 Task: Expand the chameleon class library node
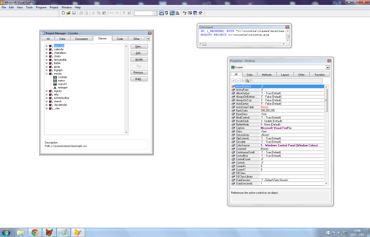click(x=47, y=53)
